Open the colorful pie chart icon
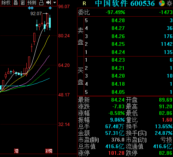The image size is (173, 157). [162, 3]
